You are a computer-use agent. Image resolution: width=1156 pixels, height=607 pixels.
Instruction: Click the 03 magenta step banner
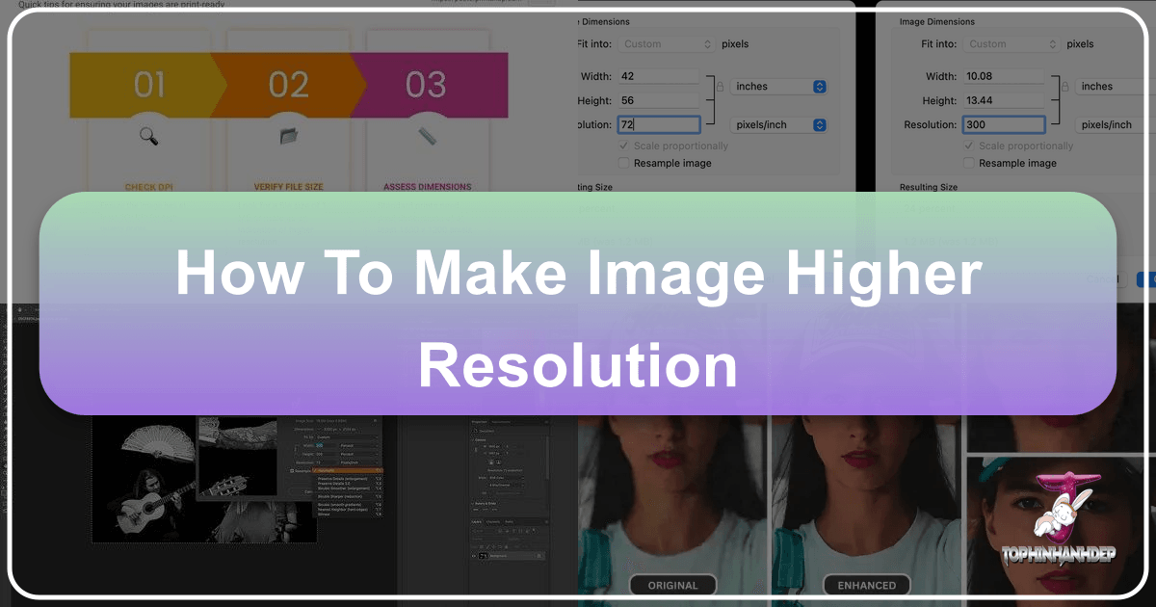tap(429, 85)
